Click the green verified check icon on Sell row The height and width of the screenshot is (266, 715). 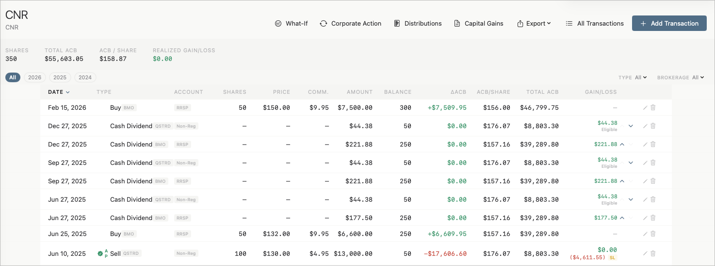click(100, 253)
